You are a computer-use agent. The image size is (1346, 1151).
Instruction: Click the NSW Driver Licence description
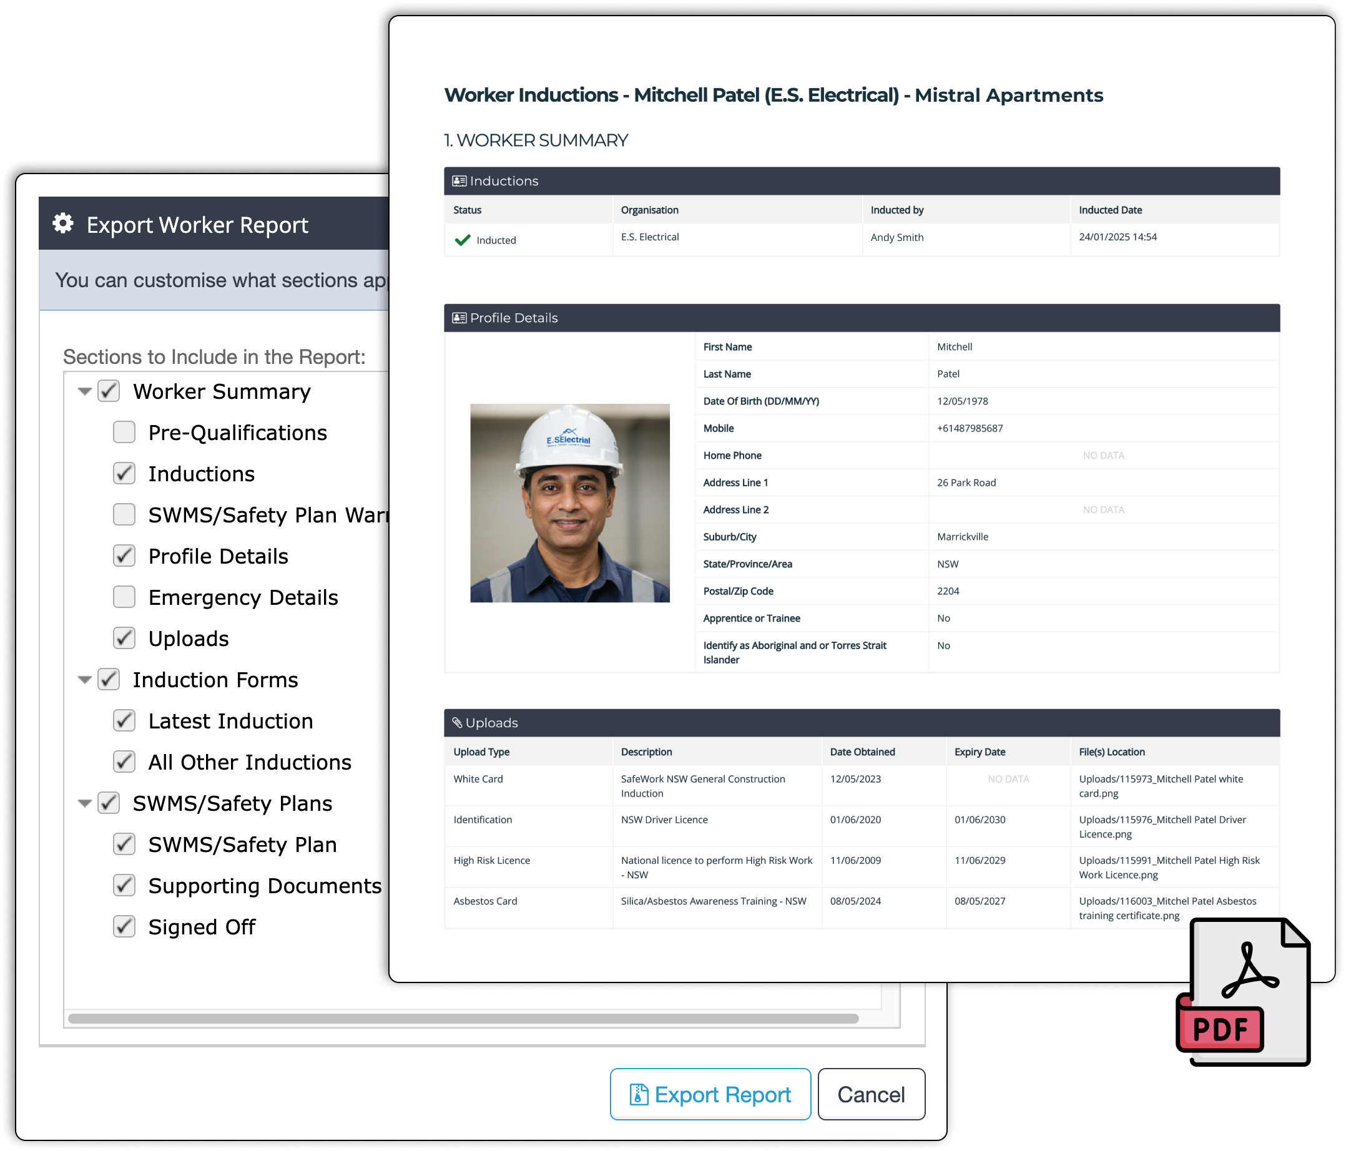[664, 820]
